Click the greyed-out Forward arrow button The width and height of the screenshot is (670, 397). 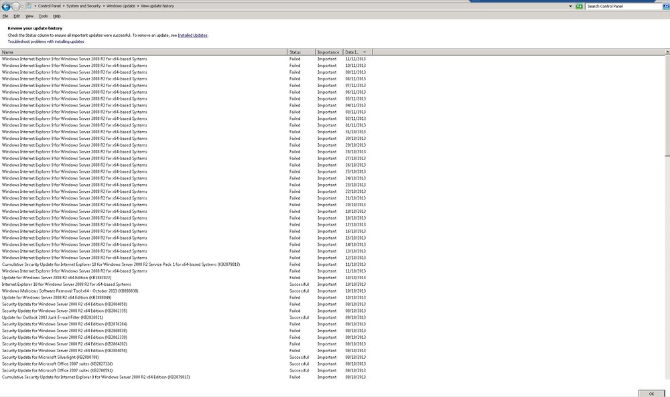16,6
